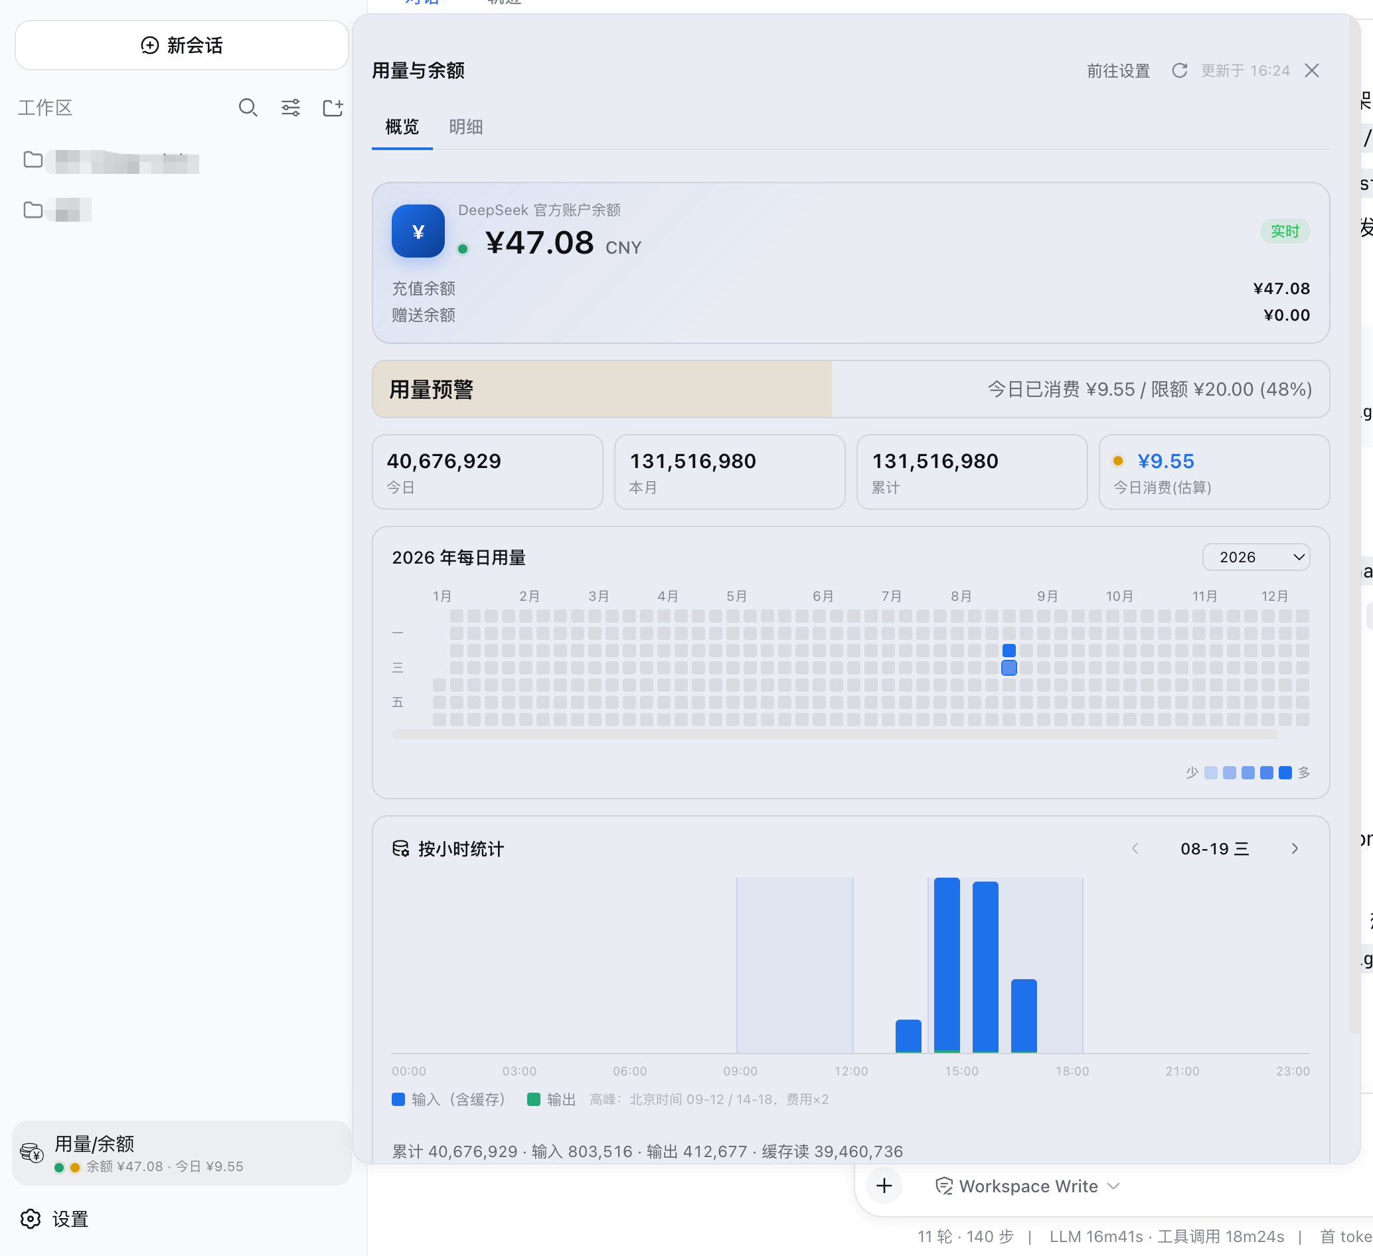1373x1256 pixels.
Task: Click the Workspace Write shield icon
Action: (944, 1186)
